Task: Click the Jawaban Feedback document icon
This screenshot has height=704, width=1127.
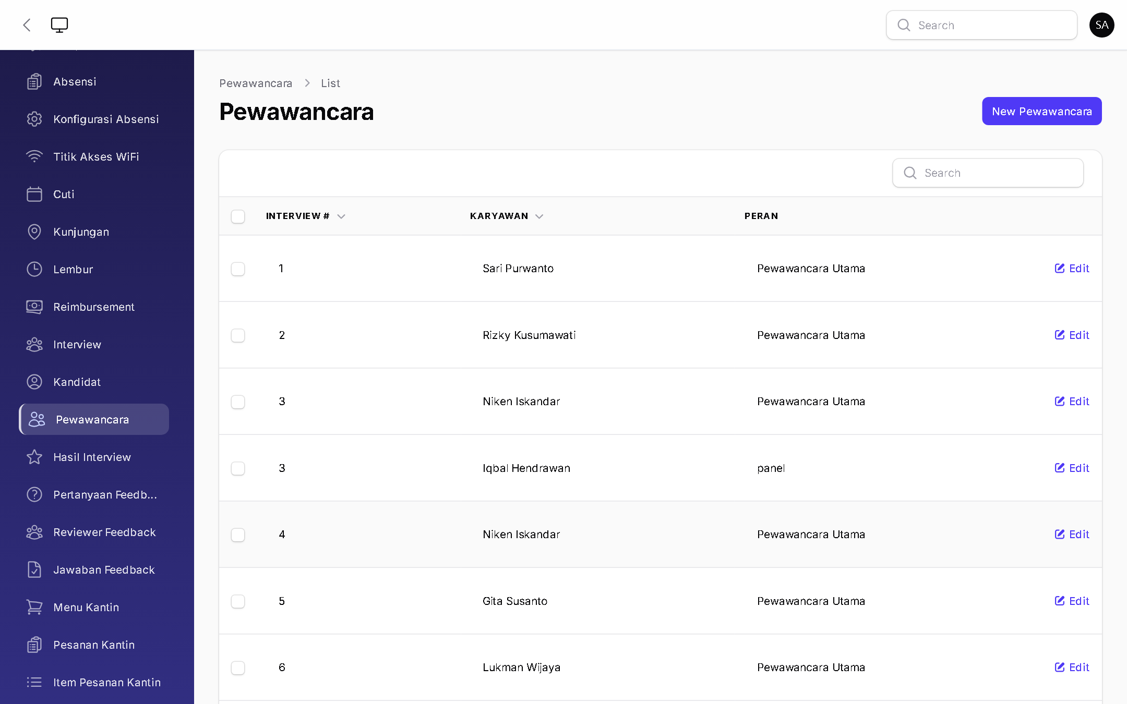Action: coord(34,570)
